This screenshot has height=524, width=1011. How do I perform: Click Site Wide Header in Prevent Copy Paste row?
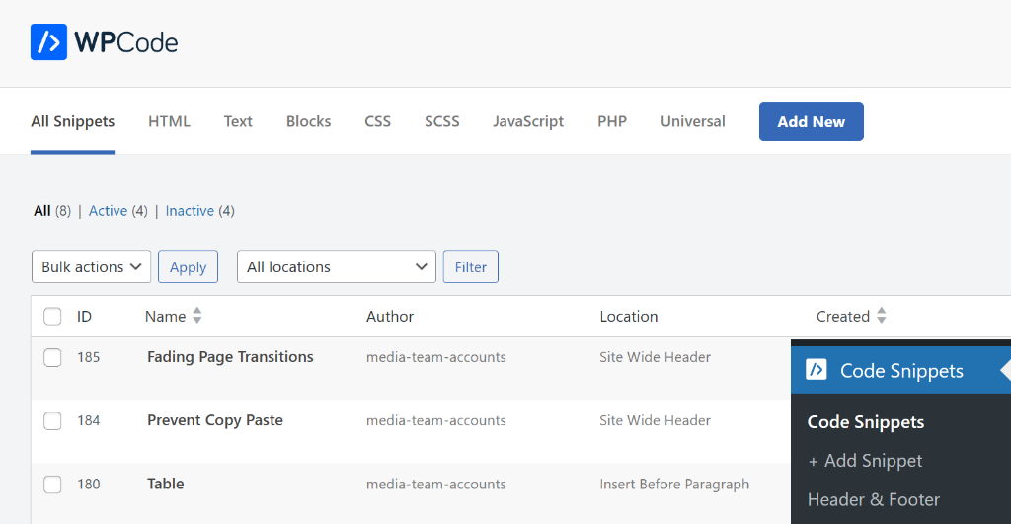tap(656, 420)
